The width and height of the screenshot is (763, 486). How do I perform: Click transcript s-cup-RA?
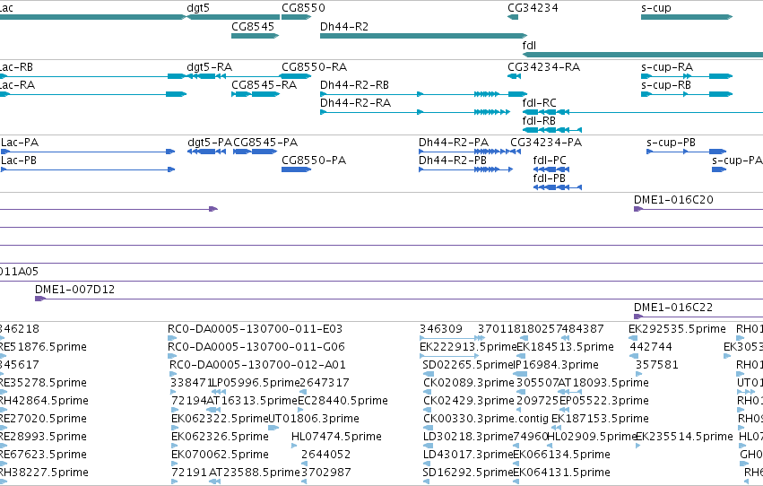[x=667, y=67]
